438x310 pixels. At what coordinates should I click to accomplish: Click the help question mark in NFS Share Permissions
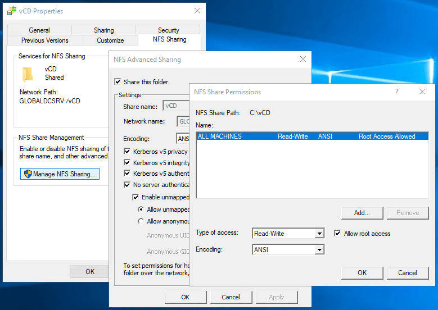click(396, 92)
